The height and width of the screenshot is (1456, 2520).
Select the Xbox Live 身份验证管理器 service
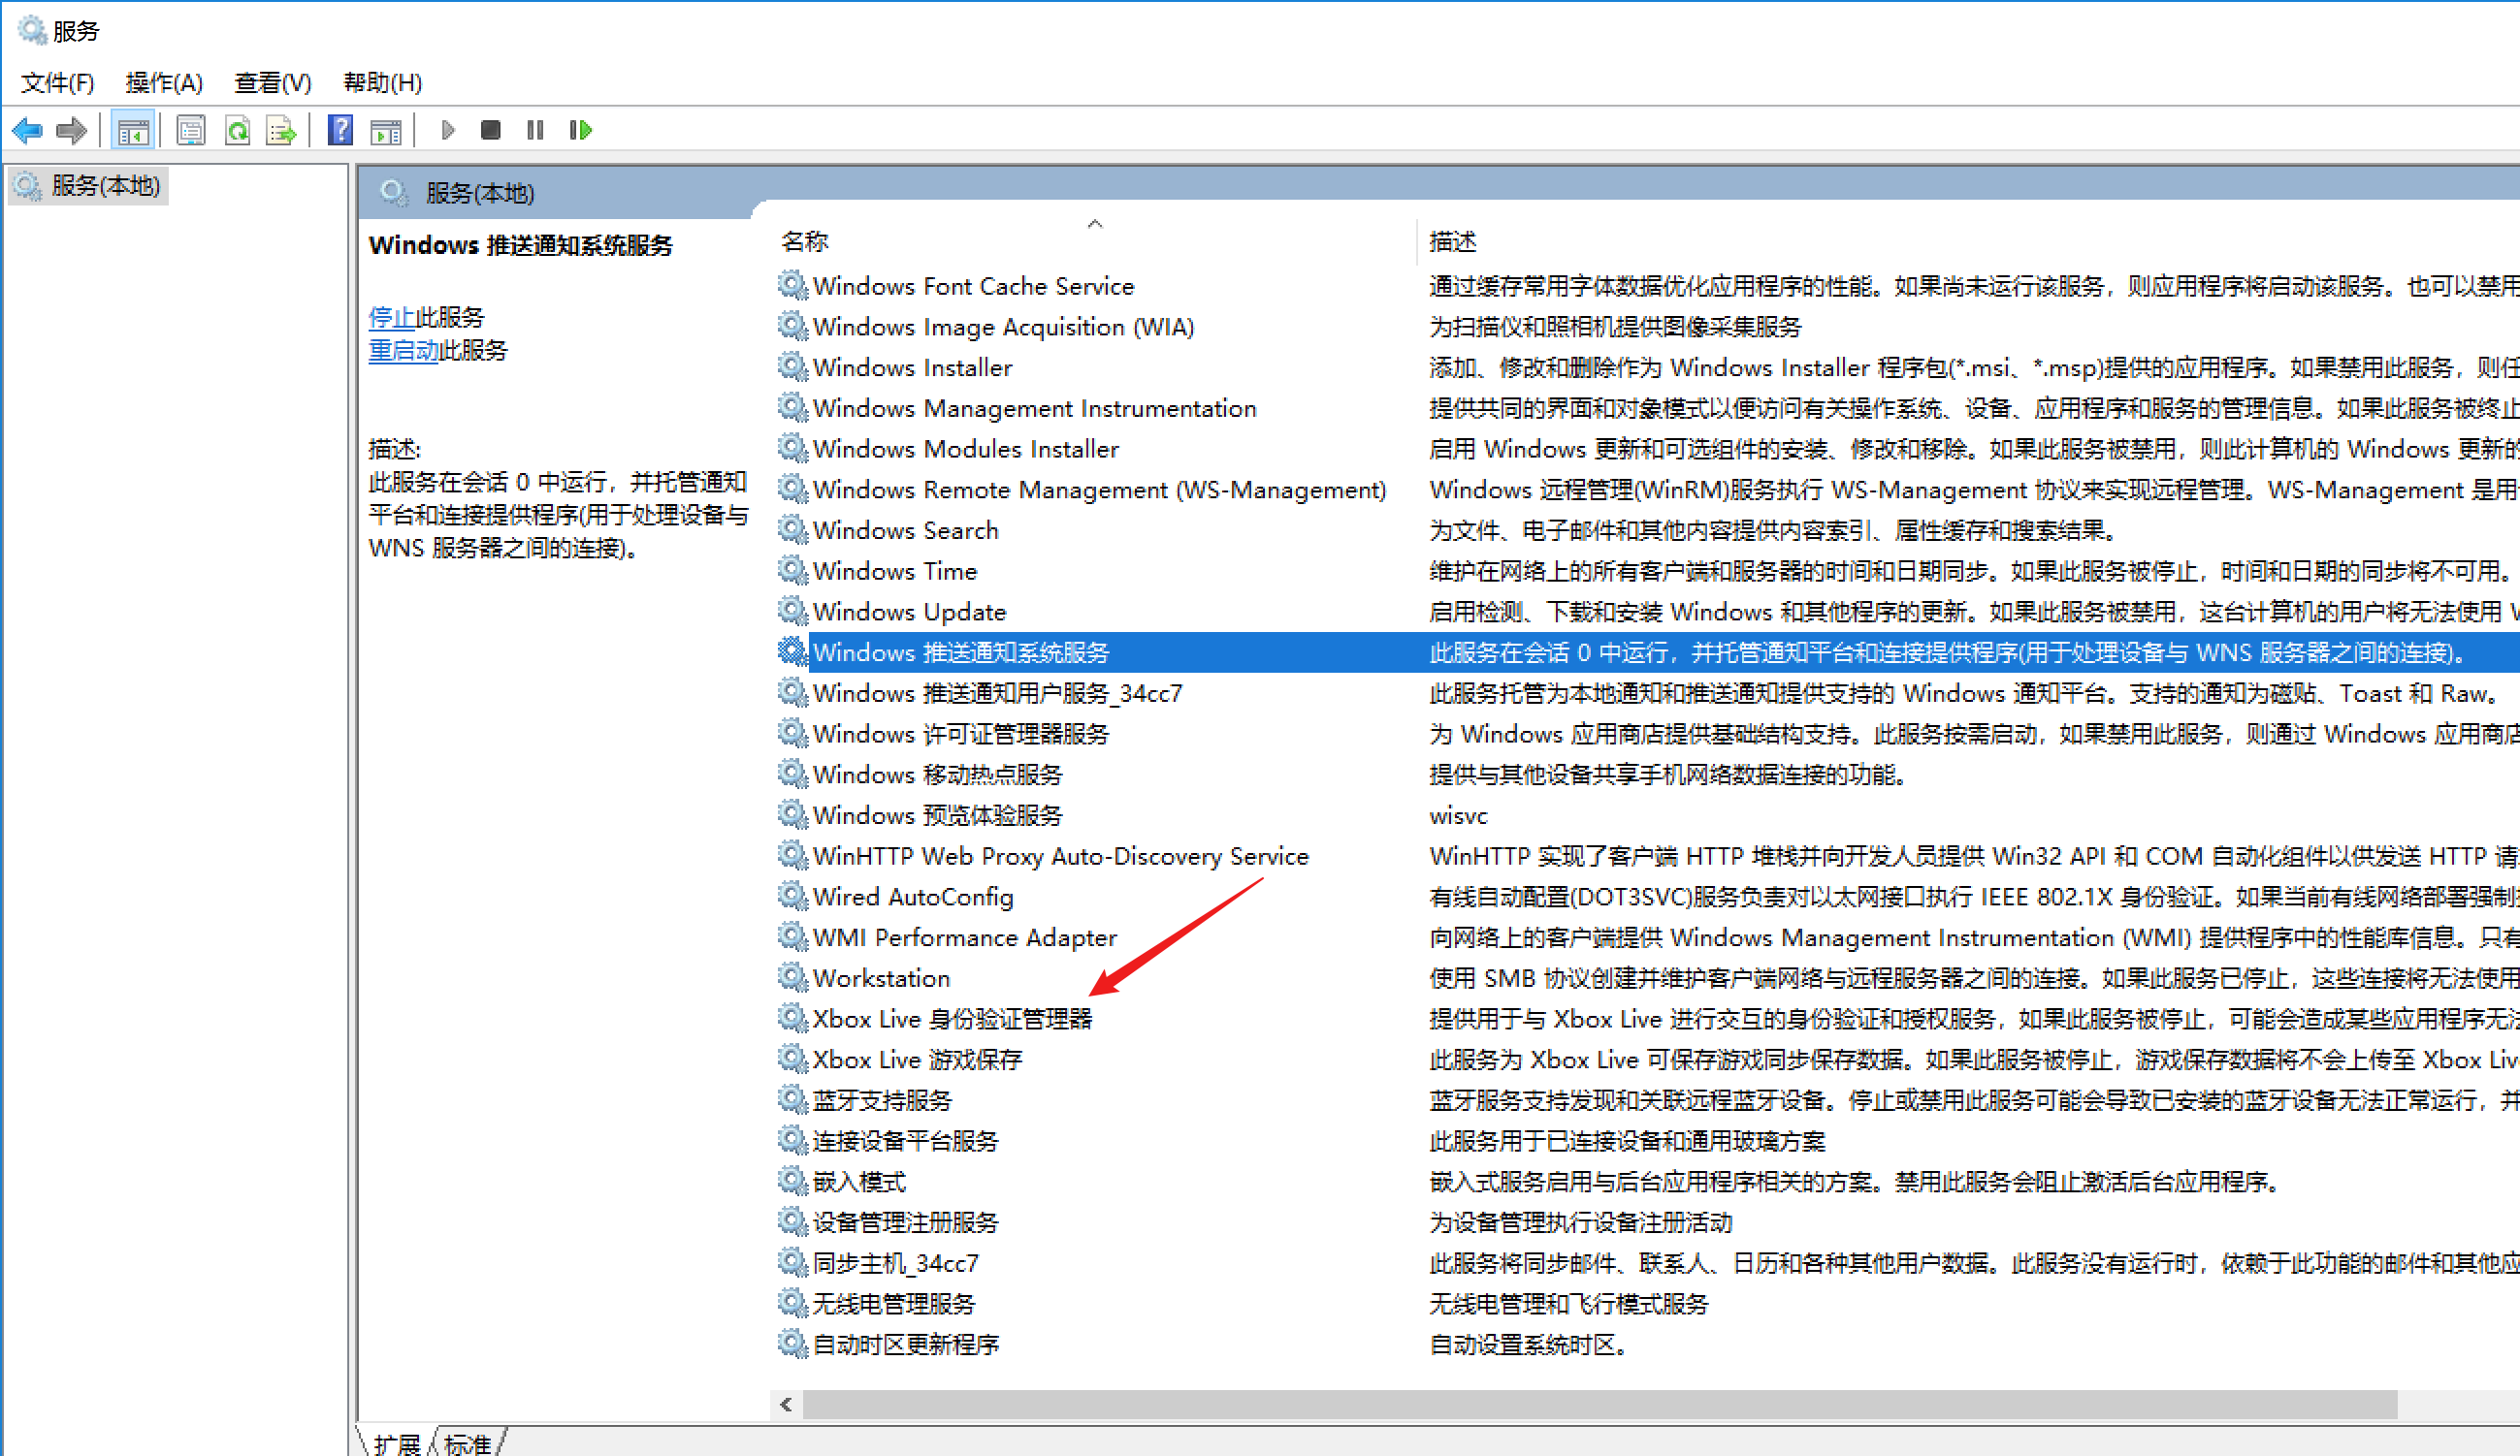951,1018
